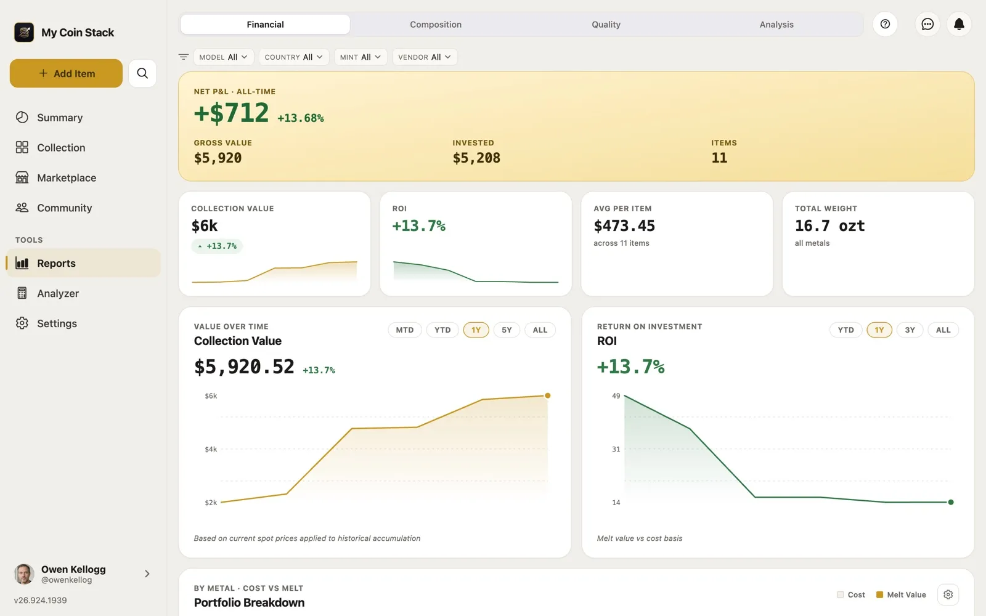Select YTD range for ROI chart
Screen dimensions: 986x616
coord(845,330)
